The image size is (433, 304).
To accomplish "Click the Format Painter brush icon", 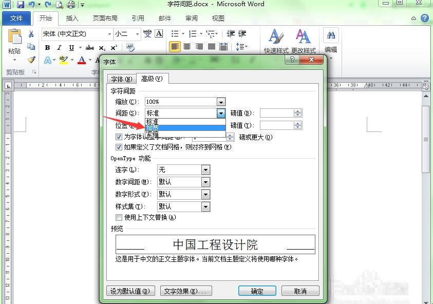I will 31,59.
